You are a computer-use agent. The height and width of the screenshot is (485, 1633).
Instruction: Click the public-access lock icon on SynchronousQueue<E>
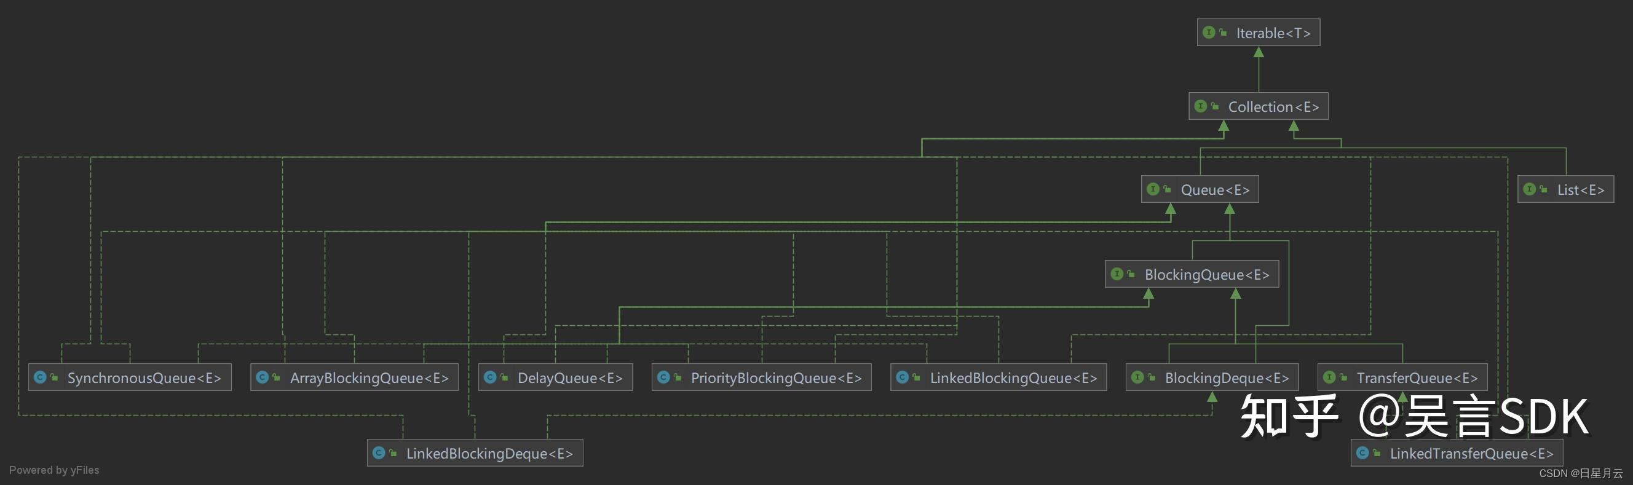coord(54,377)
